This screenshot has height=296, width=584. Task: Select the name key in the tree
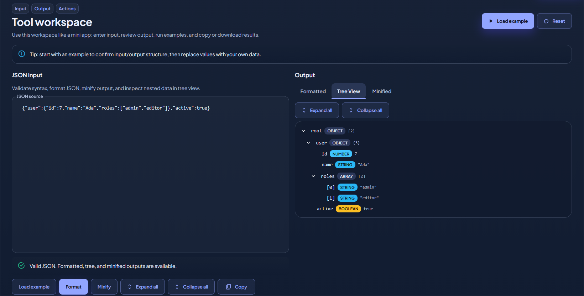tap(327, 165)
